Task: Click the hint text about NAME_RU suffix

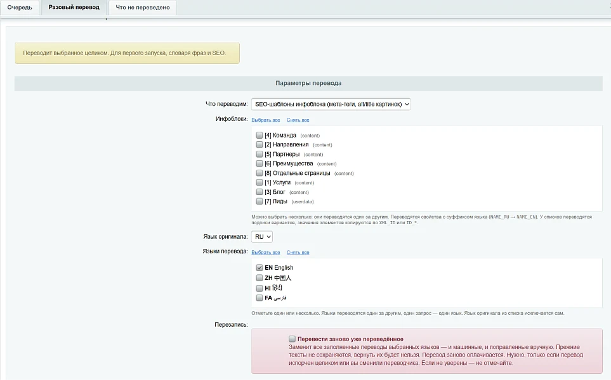Action: [x=422, y=220]
